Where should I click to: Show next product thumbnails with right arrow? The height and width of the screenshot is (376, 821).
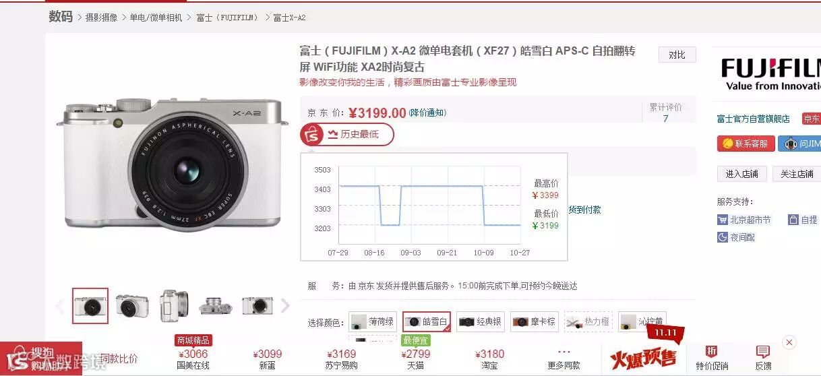click(x=285, y=306)
